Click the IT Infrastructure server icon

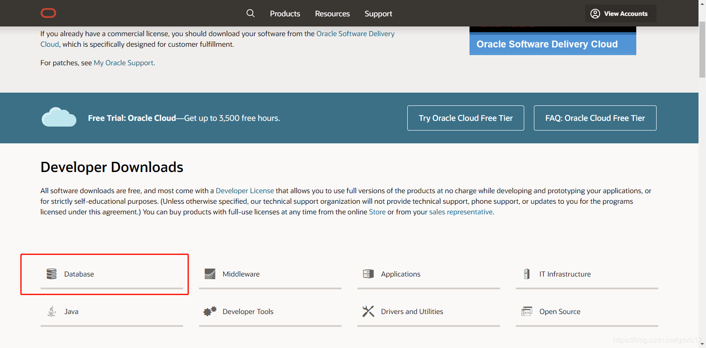click(527, 274)
